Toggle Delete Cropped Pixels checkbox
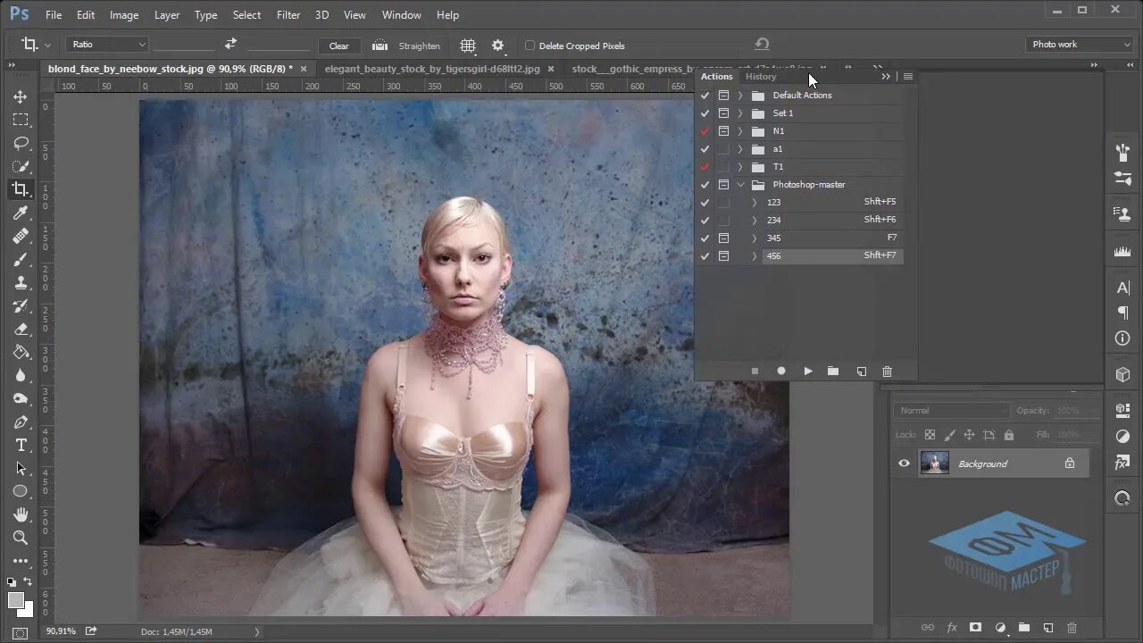 [530, 46]
